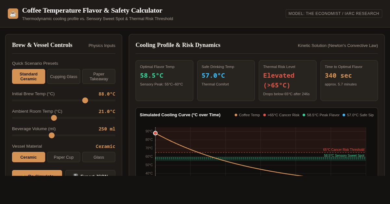Screen dimensions: 390x204
Task: Click the 65°C Cancer Risk Threshold chart label
Action: click(x=344, y=150)
